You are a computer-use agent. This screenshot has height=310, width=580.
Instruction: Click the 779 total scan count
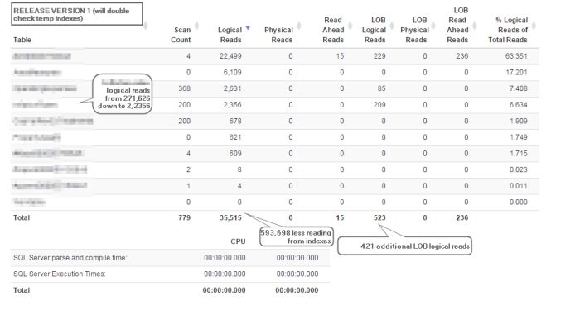[x=184, y=217]
